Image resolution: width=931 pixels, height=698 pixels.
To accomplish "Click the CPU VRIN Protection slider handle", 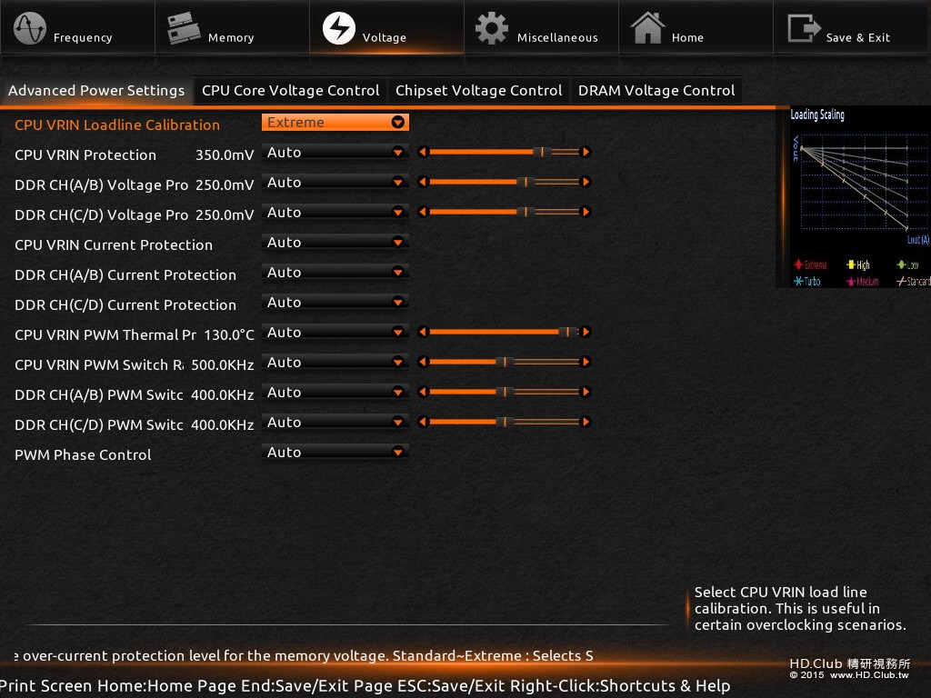I will coord(542,152).
